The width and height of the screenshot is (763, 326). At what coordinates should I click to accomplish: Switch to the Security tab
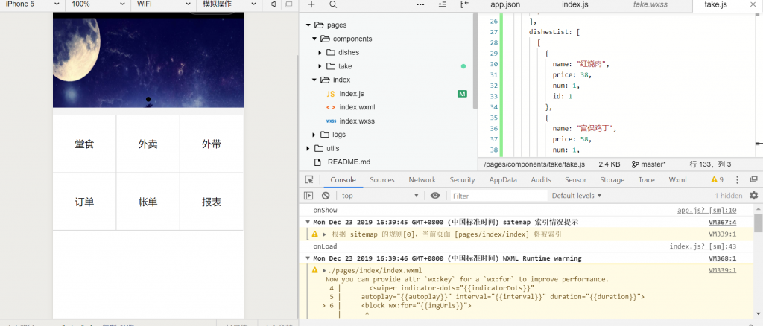(462, 180)
